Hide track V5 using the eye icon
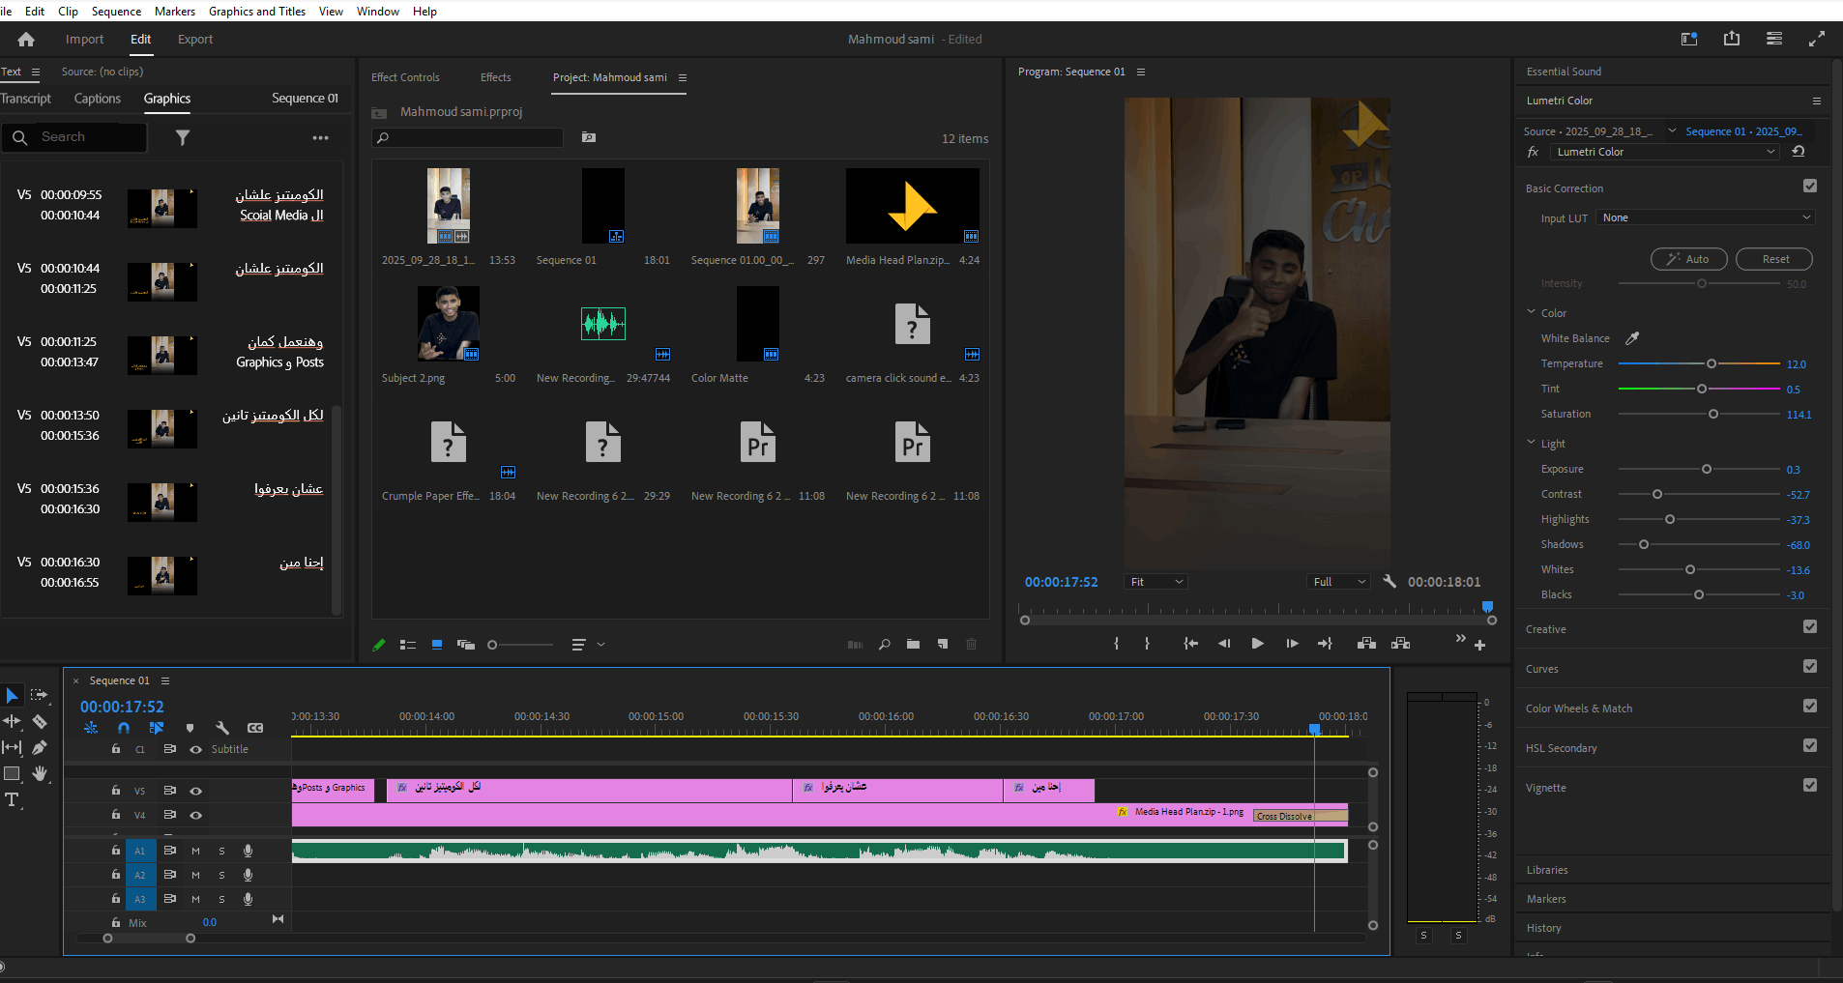Screen dimensions: 1843x983 (x=196, y=791)
